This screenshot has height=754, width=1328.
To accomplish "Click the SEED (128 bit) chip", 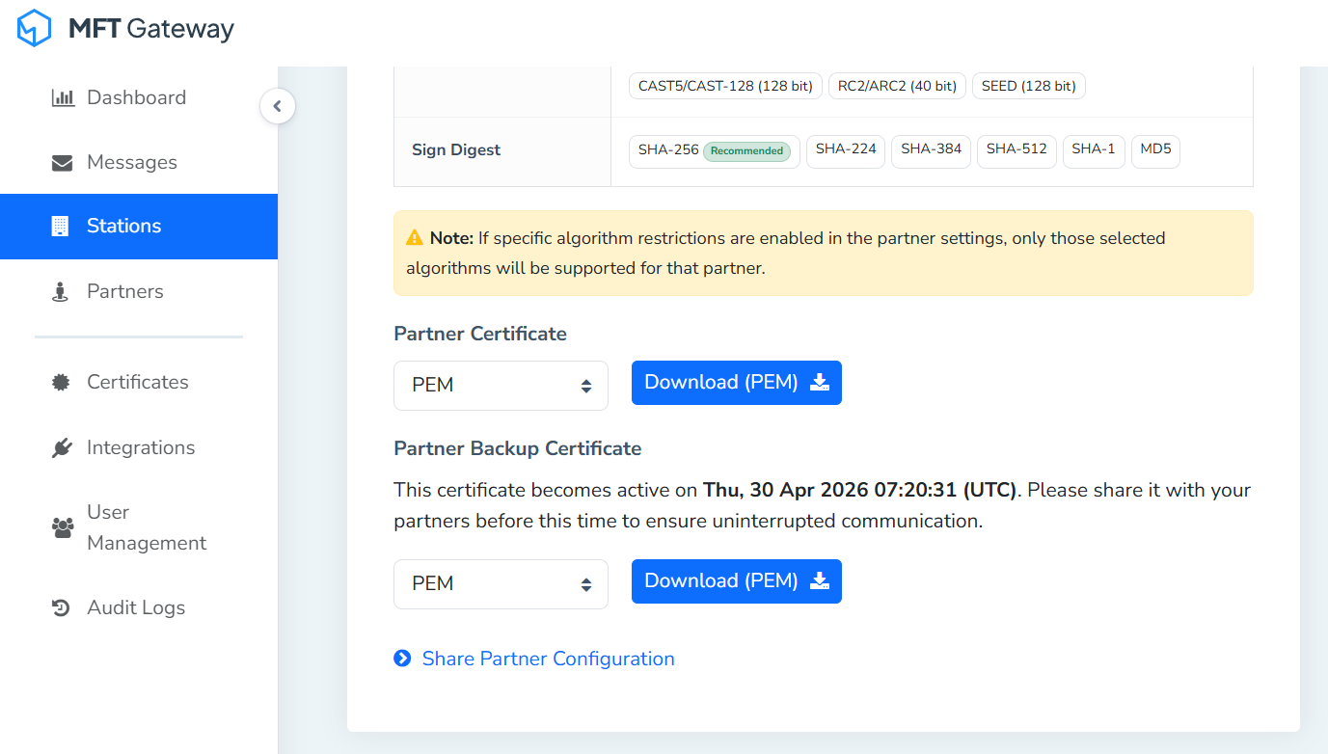I will point(1029,86).
